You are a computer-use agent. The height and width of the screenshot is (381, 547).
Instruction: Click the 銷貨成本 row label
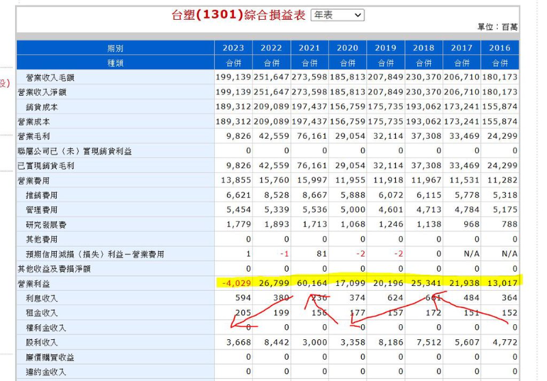(x=42, y=107)
